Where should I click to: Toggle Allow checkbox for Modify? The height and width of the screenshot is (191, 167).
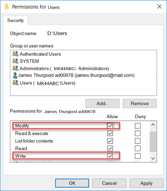tap(110, 126)
